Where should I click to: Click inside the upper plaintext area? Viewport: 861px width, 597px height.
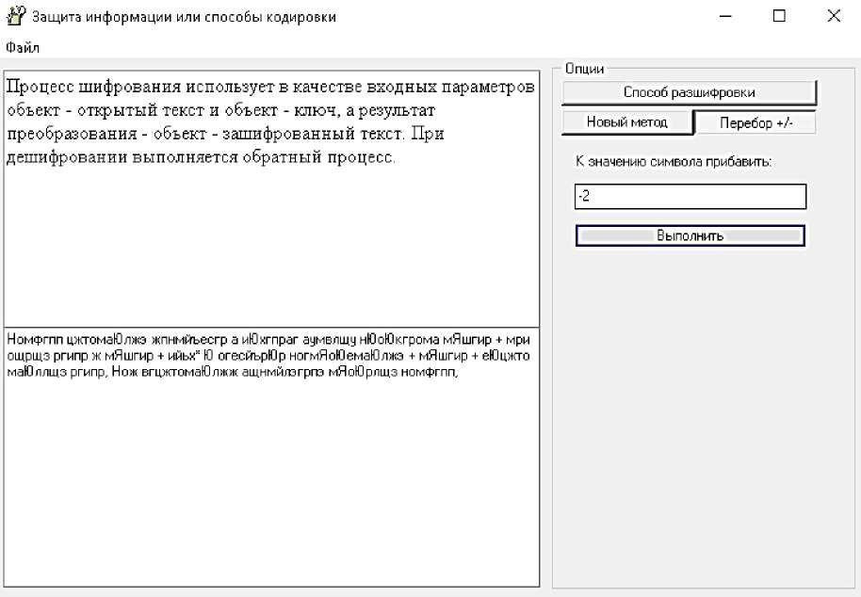(x=271, y=198)
